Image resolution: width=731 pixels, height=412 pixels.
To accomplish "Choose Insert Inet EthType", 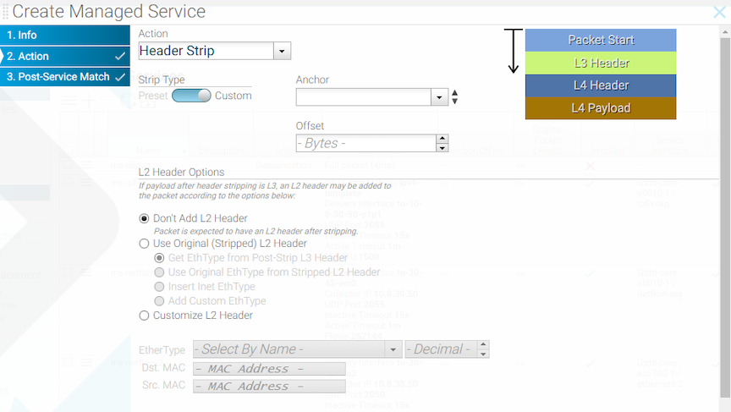I will pos(159,287).
